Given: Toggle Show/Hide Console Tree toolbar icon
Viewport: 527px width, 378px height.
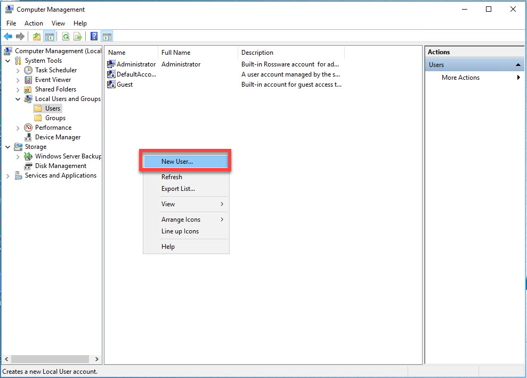Looking at the screenshot, I should pyautogui.click(x=49, y=36).
